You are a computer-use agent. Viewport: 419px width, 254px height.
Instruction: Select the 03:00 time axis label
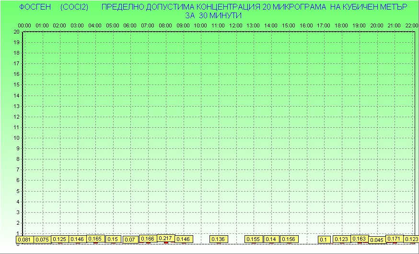[77, 25]
